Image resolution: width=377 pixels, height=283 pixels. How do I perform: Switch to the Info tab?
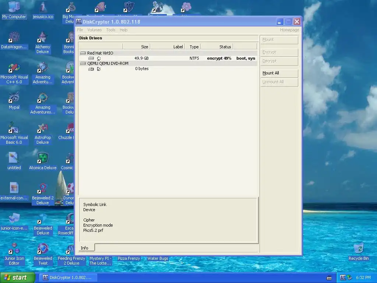coord(84,248)
